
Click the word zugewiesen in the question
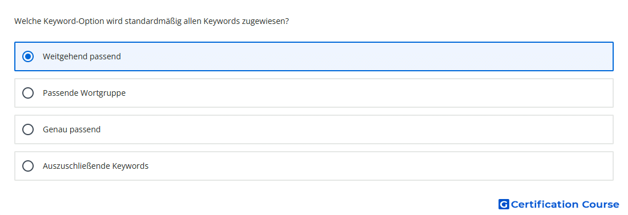265,21
